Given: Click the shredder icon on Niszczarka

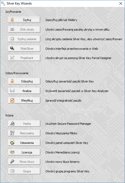Looking at the screenshot, I should [12, 133].
